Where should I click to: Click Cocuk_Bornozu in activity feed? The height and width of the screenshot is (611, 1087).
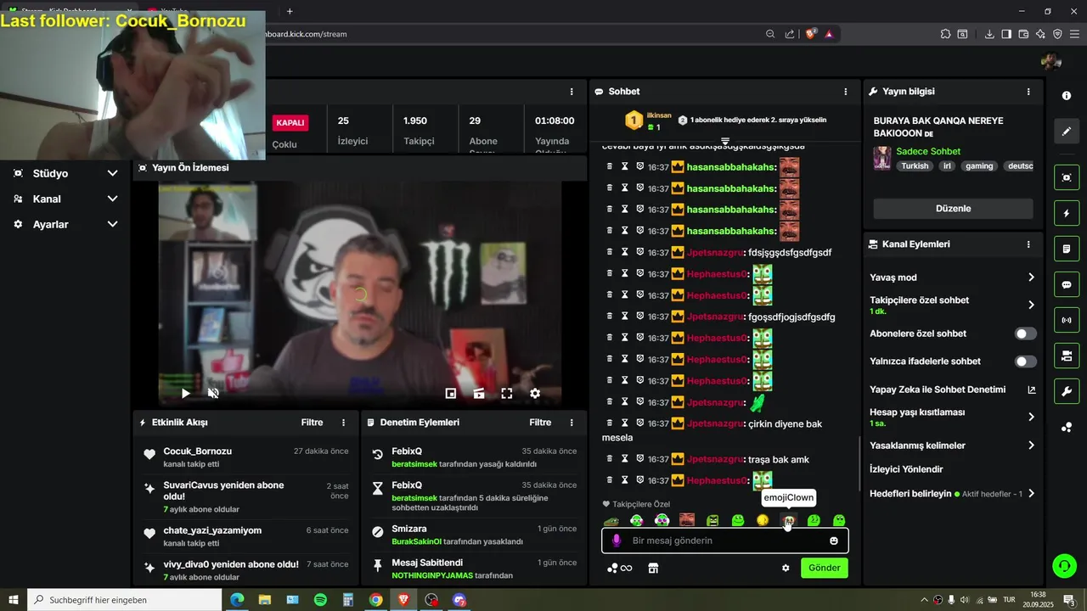point(198,451)
